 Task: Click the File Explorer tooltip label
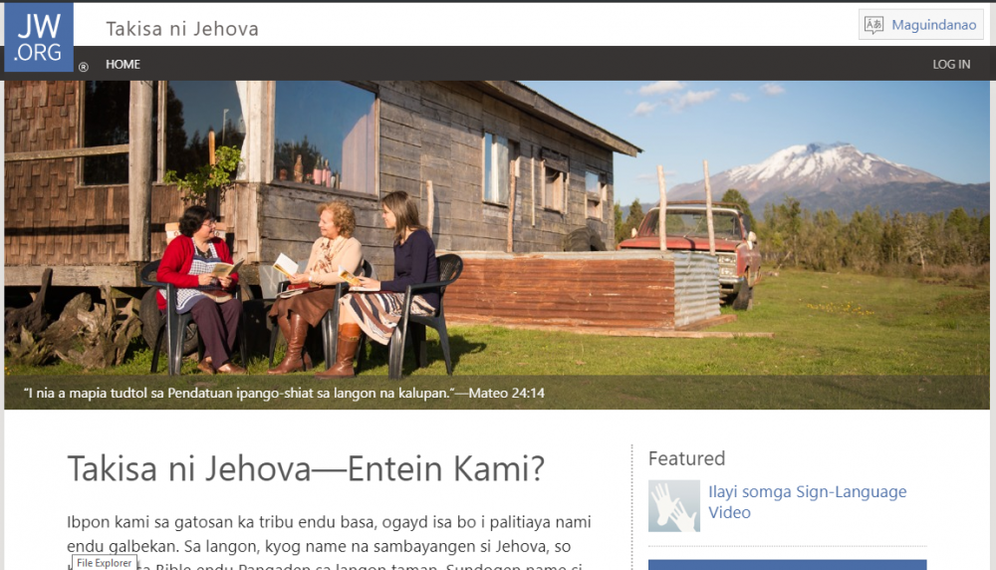[105, 563]
